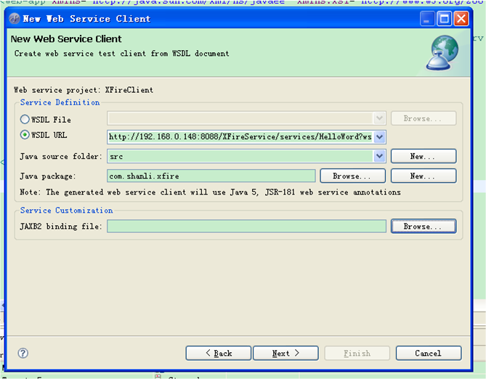Click the Service Customization group label
This screenshot has width=486, height=379.
click(x=67, y=210)
